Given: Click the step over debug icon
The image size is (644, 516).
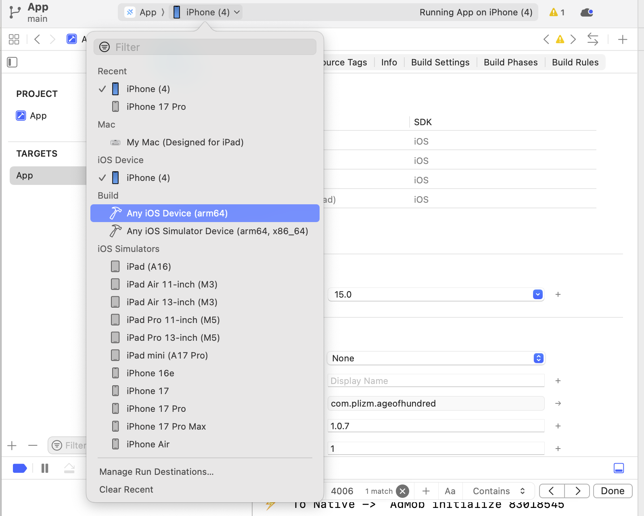Looking at the screenshot, I should [69, 468].
